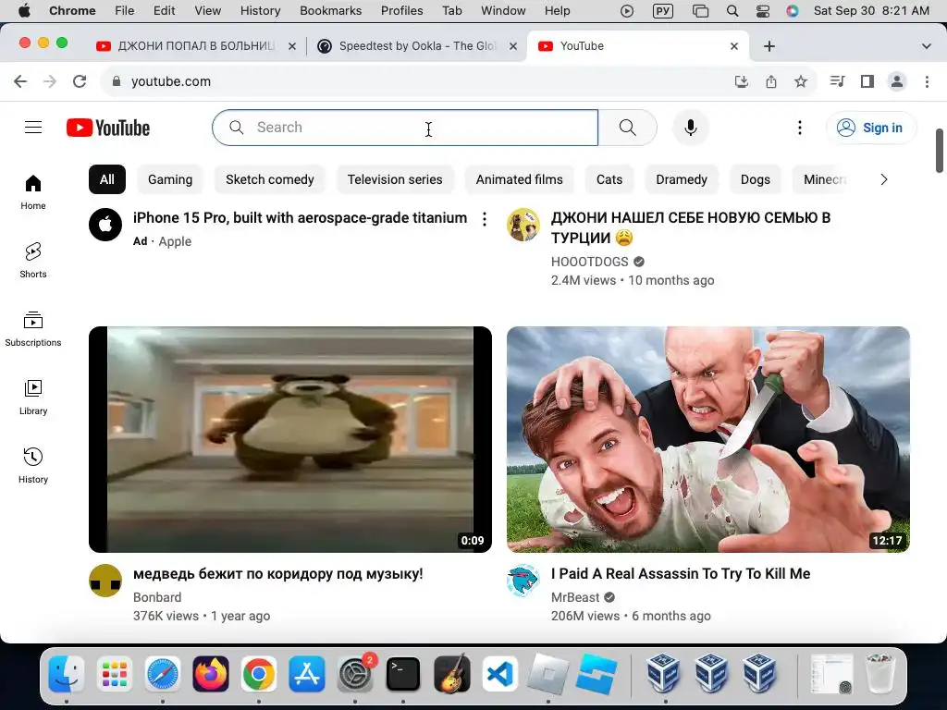The height and width of the screenshot is (710, 947).
Task: Select the Dramedy chip
Action: pos(682,179)
